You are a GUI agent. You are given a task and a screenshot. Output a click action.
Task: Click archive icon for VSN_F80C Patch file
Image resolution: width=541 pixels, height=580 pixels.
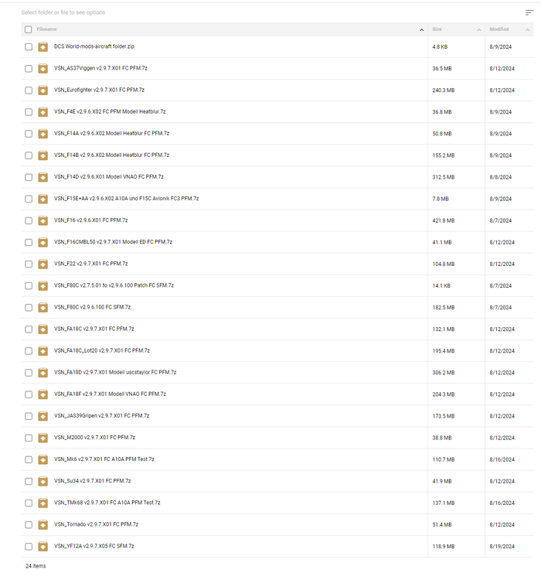43,286
